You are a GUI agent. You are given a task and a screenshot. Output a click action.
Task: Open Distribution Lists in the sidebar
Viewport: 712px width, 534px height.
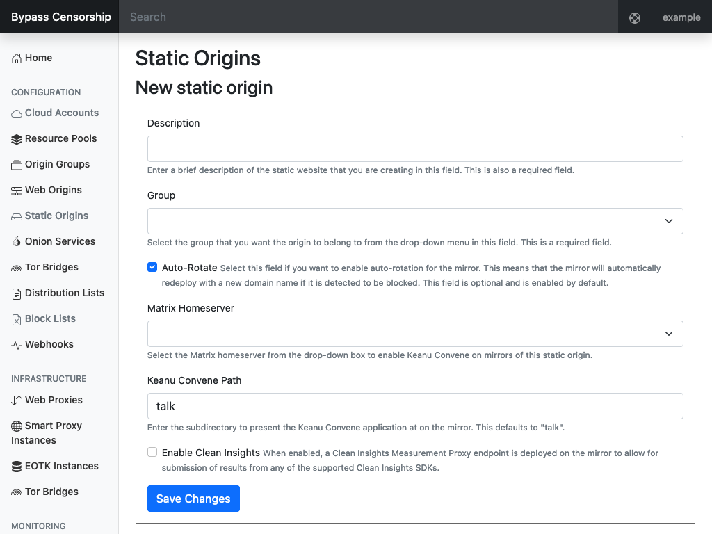(x=64, y=293)
